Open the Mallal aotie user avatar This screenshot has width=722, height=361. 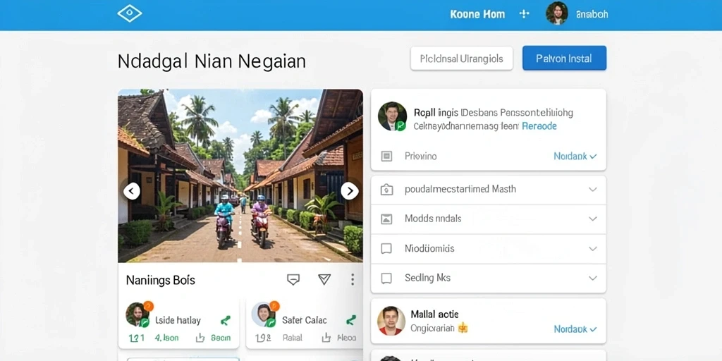391,321
